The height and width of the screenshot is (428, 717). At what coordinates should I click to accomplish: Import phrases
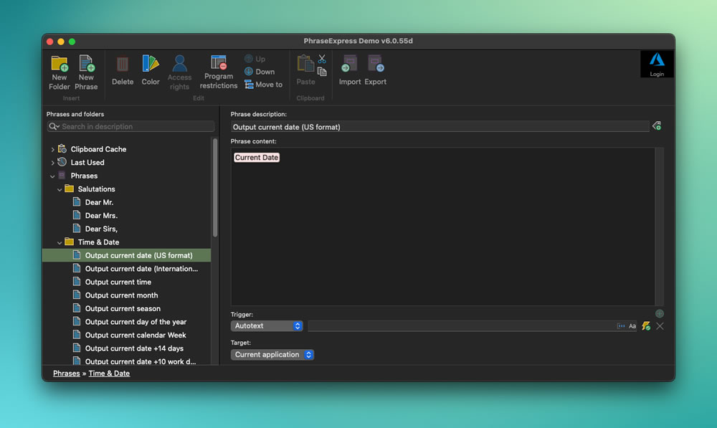tap(350, 70)
